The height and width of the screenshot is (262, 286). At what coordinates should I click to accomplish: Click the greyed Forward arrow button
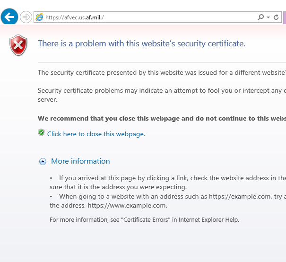click(x=26, y=17)
